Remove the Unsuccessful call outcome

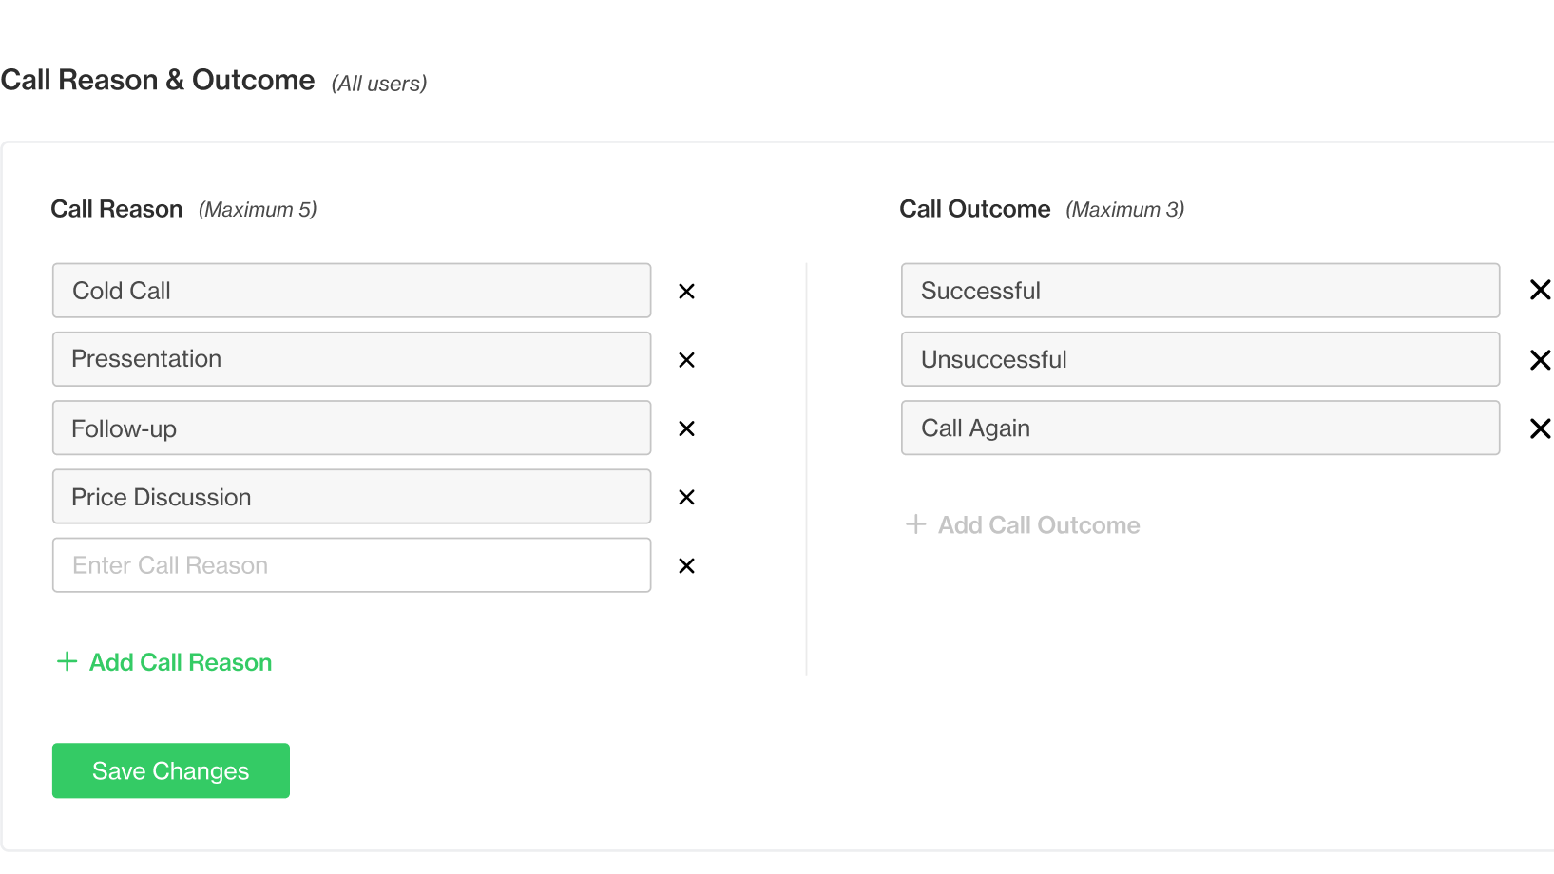(x=1540, y=359)
